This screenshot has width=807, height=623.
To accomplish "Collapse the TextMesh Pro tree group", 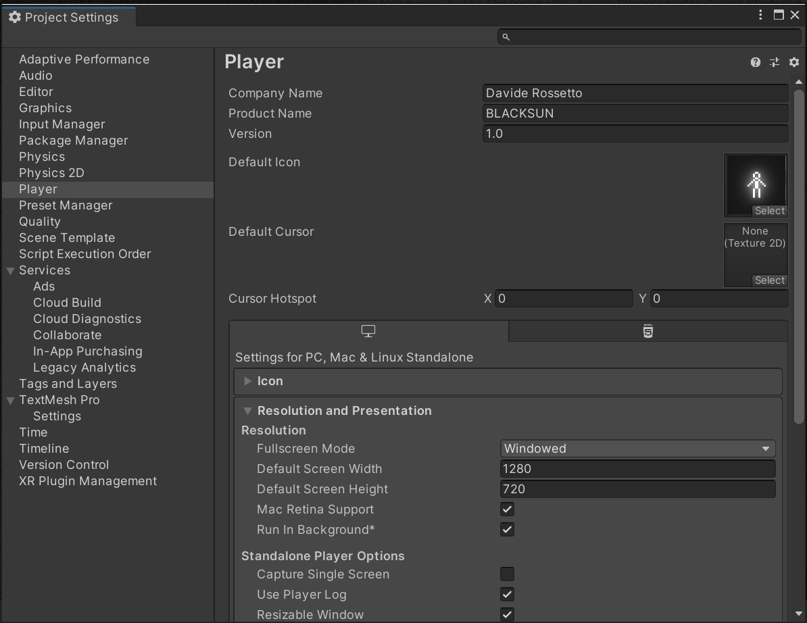I will click(10, 400).
